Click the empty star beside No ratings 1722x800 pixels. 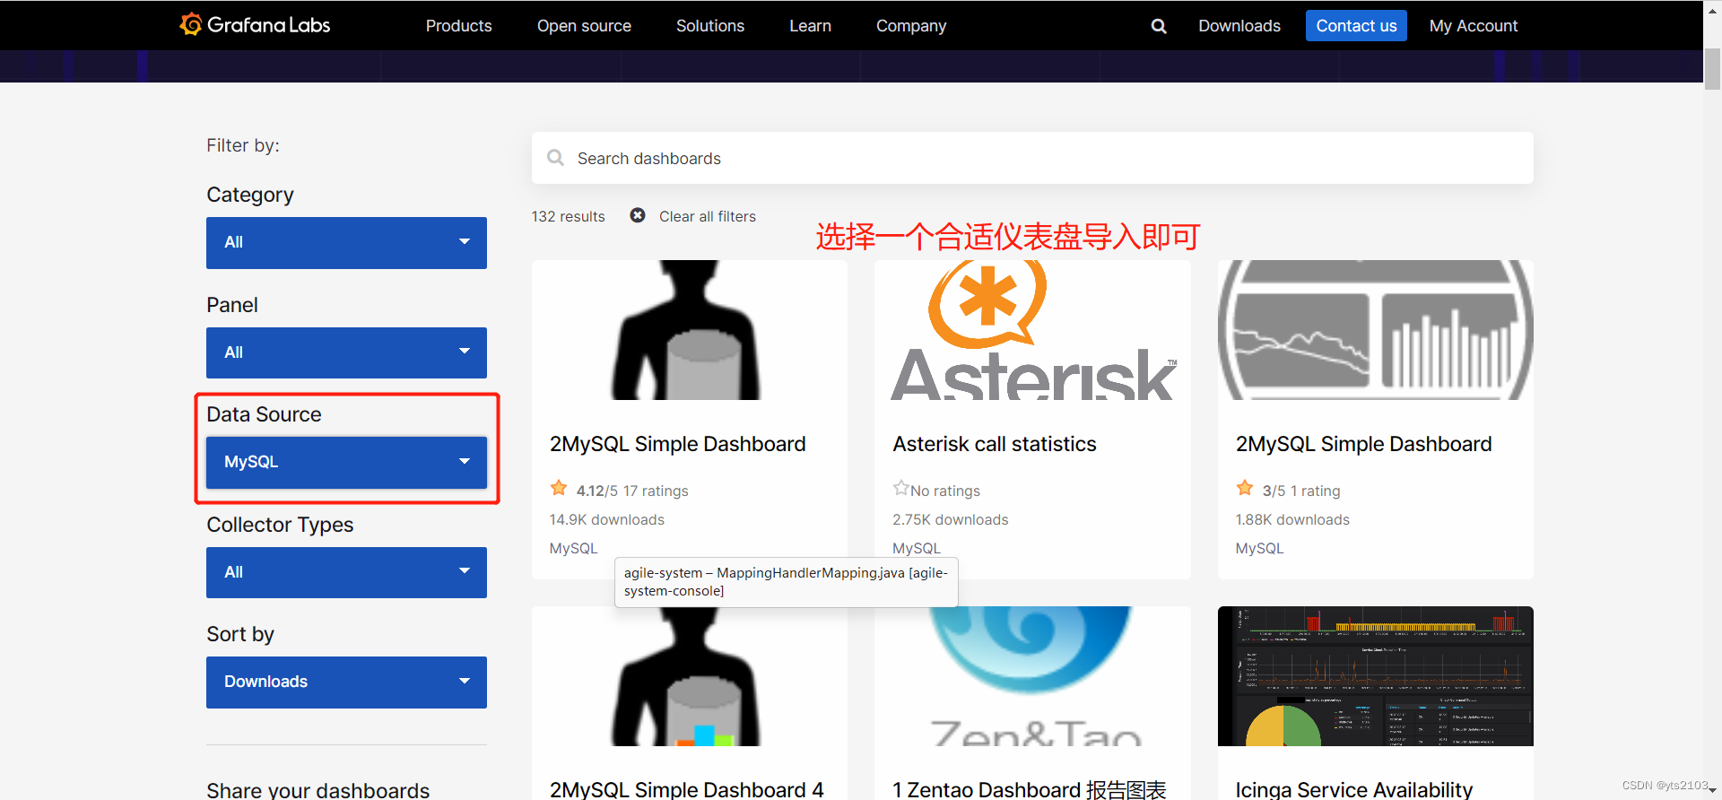coord(900,488)
